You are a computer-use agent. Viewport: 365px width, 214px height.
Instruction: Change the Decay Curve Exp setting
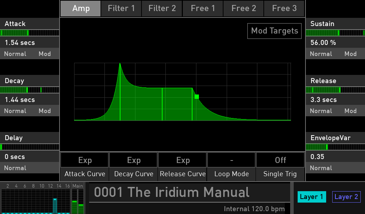tap(134, 160)
